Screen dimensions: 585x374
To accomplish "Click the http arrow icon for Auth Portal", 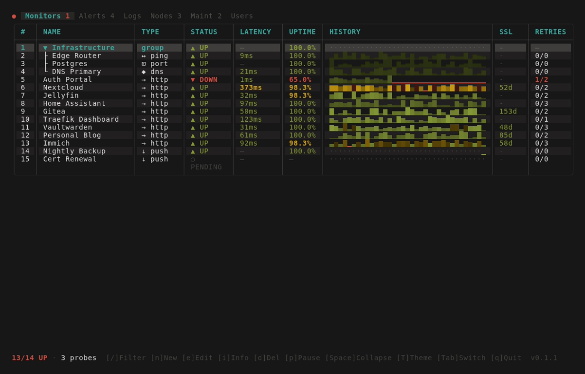I will point(144,79).
